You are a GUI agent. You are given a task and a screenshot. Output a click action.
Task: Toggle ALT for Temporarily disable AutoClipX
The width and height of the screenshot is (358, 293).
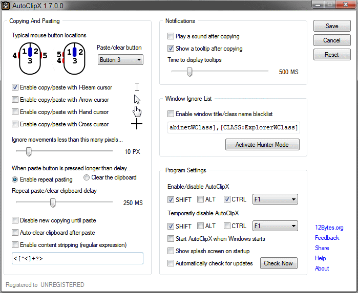coord(200,226)
